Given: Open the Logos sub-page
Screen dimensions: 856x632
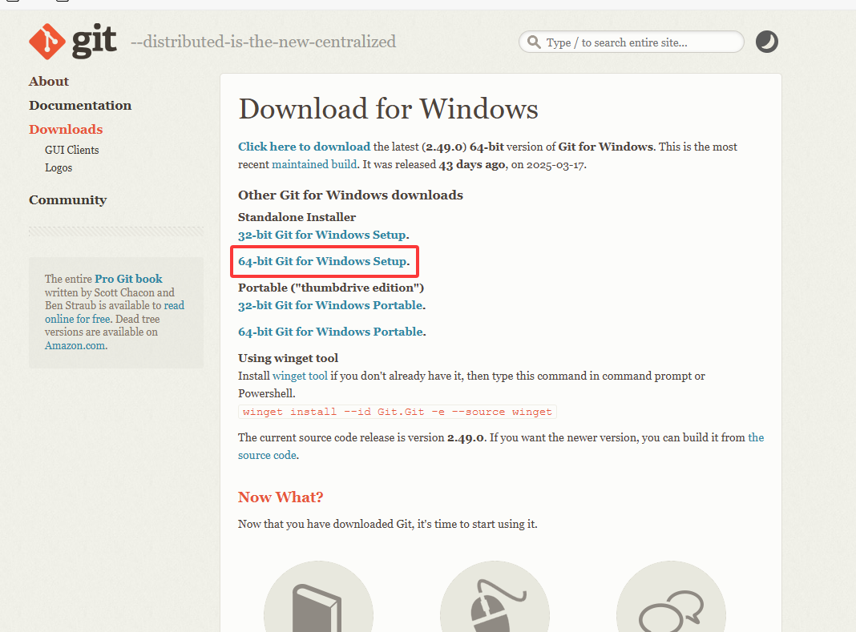Looking at the screenshot, I should pyautogui.click(x=59, y=168).
